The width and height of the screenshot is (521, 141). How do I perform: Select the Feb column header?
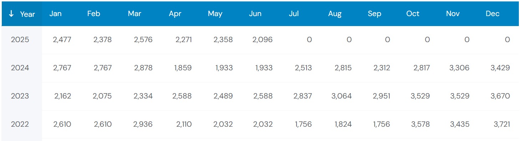coord(93,14)
